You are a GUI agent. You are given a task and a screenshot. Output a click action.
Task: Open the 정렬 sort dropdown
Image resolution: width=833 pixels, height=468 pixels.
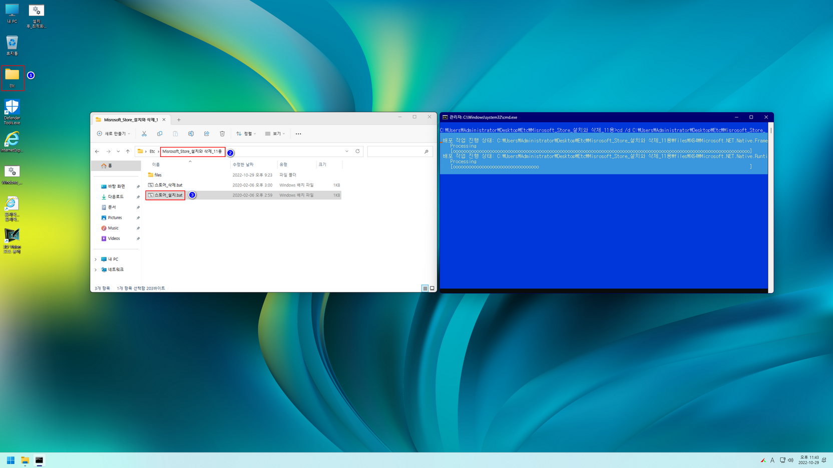tap(246, 133)
